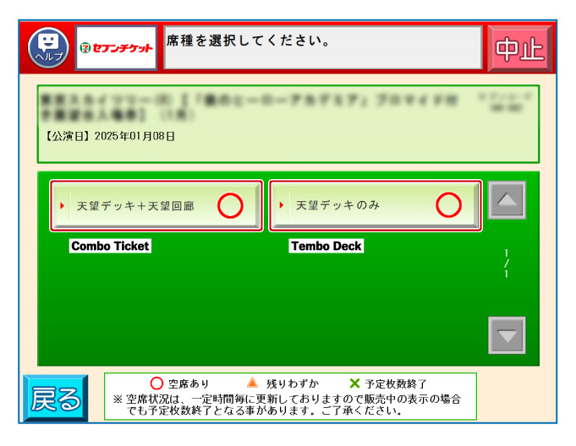The width and height of the screenshot is (576, 446).
Task: Click the down arrow page button
Action: pos(507,335)
